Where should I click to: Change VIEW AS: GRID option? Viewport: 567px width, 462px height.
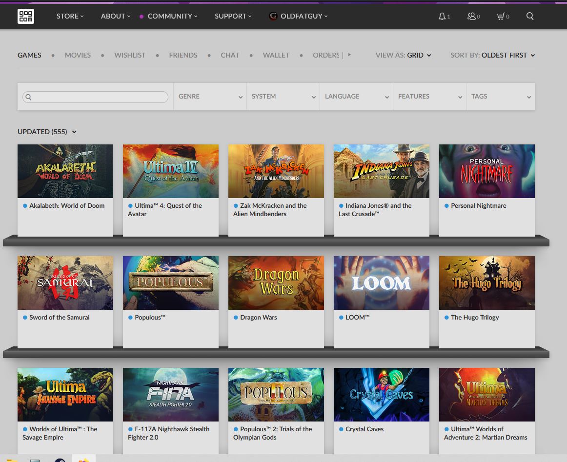403,55
